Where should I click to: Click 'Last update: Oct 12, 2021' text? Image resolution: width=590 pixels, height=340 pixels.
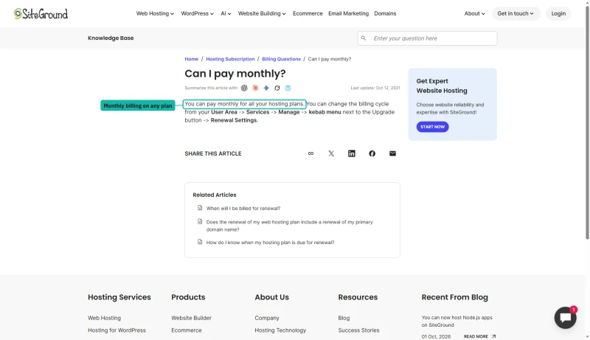pos(375,88)
